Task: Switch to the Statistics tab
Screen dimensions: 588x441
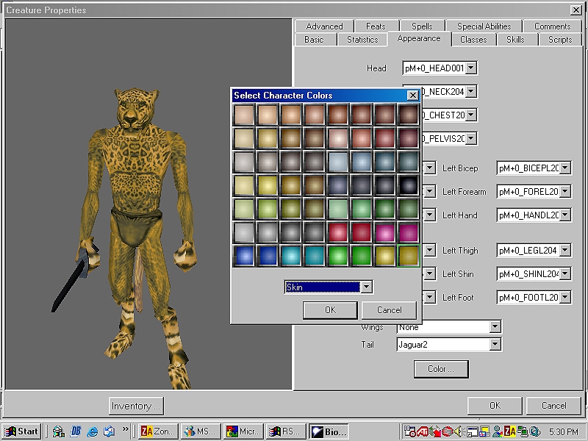Action: [x=362, y=40]
